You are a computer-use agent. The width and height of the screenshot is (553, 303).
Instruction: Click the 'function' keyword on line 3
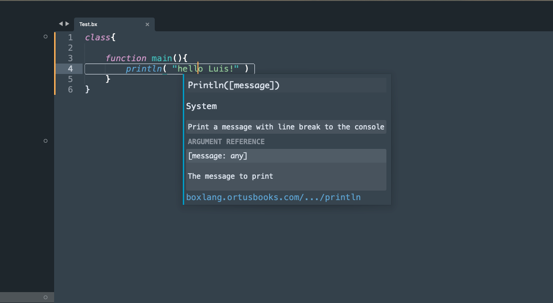click(126, 58)
